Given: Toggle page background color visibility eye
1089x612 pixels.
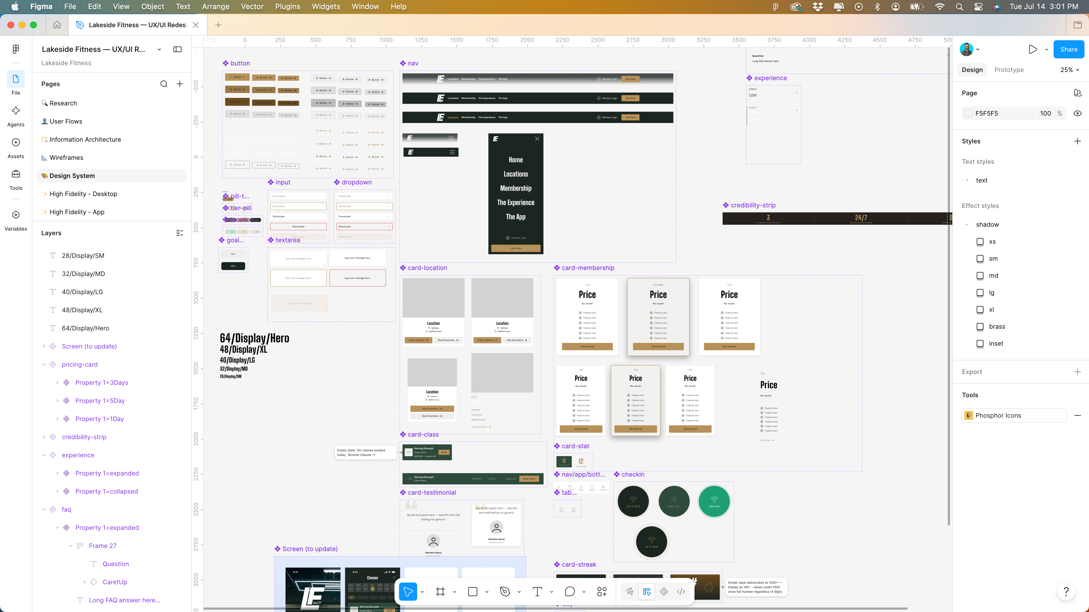Looking at the screenshot, I should point(1077,113).
